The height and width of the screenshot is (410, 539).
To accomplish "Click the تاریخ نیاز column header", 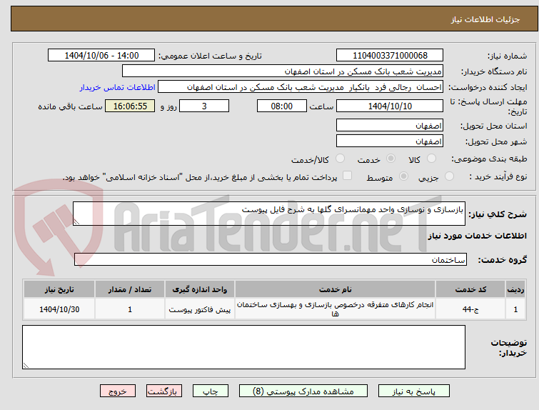I will (59, 289).
